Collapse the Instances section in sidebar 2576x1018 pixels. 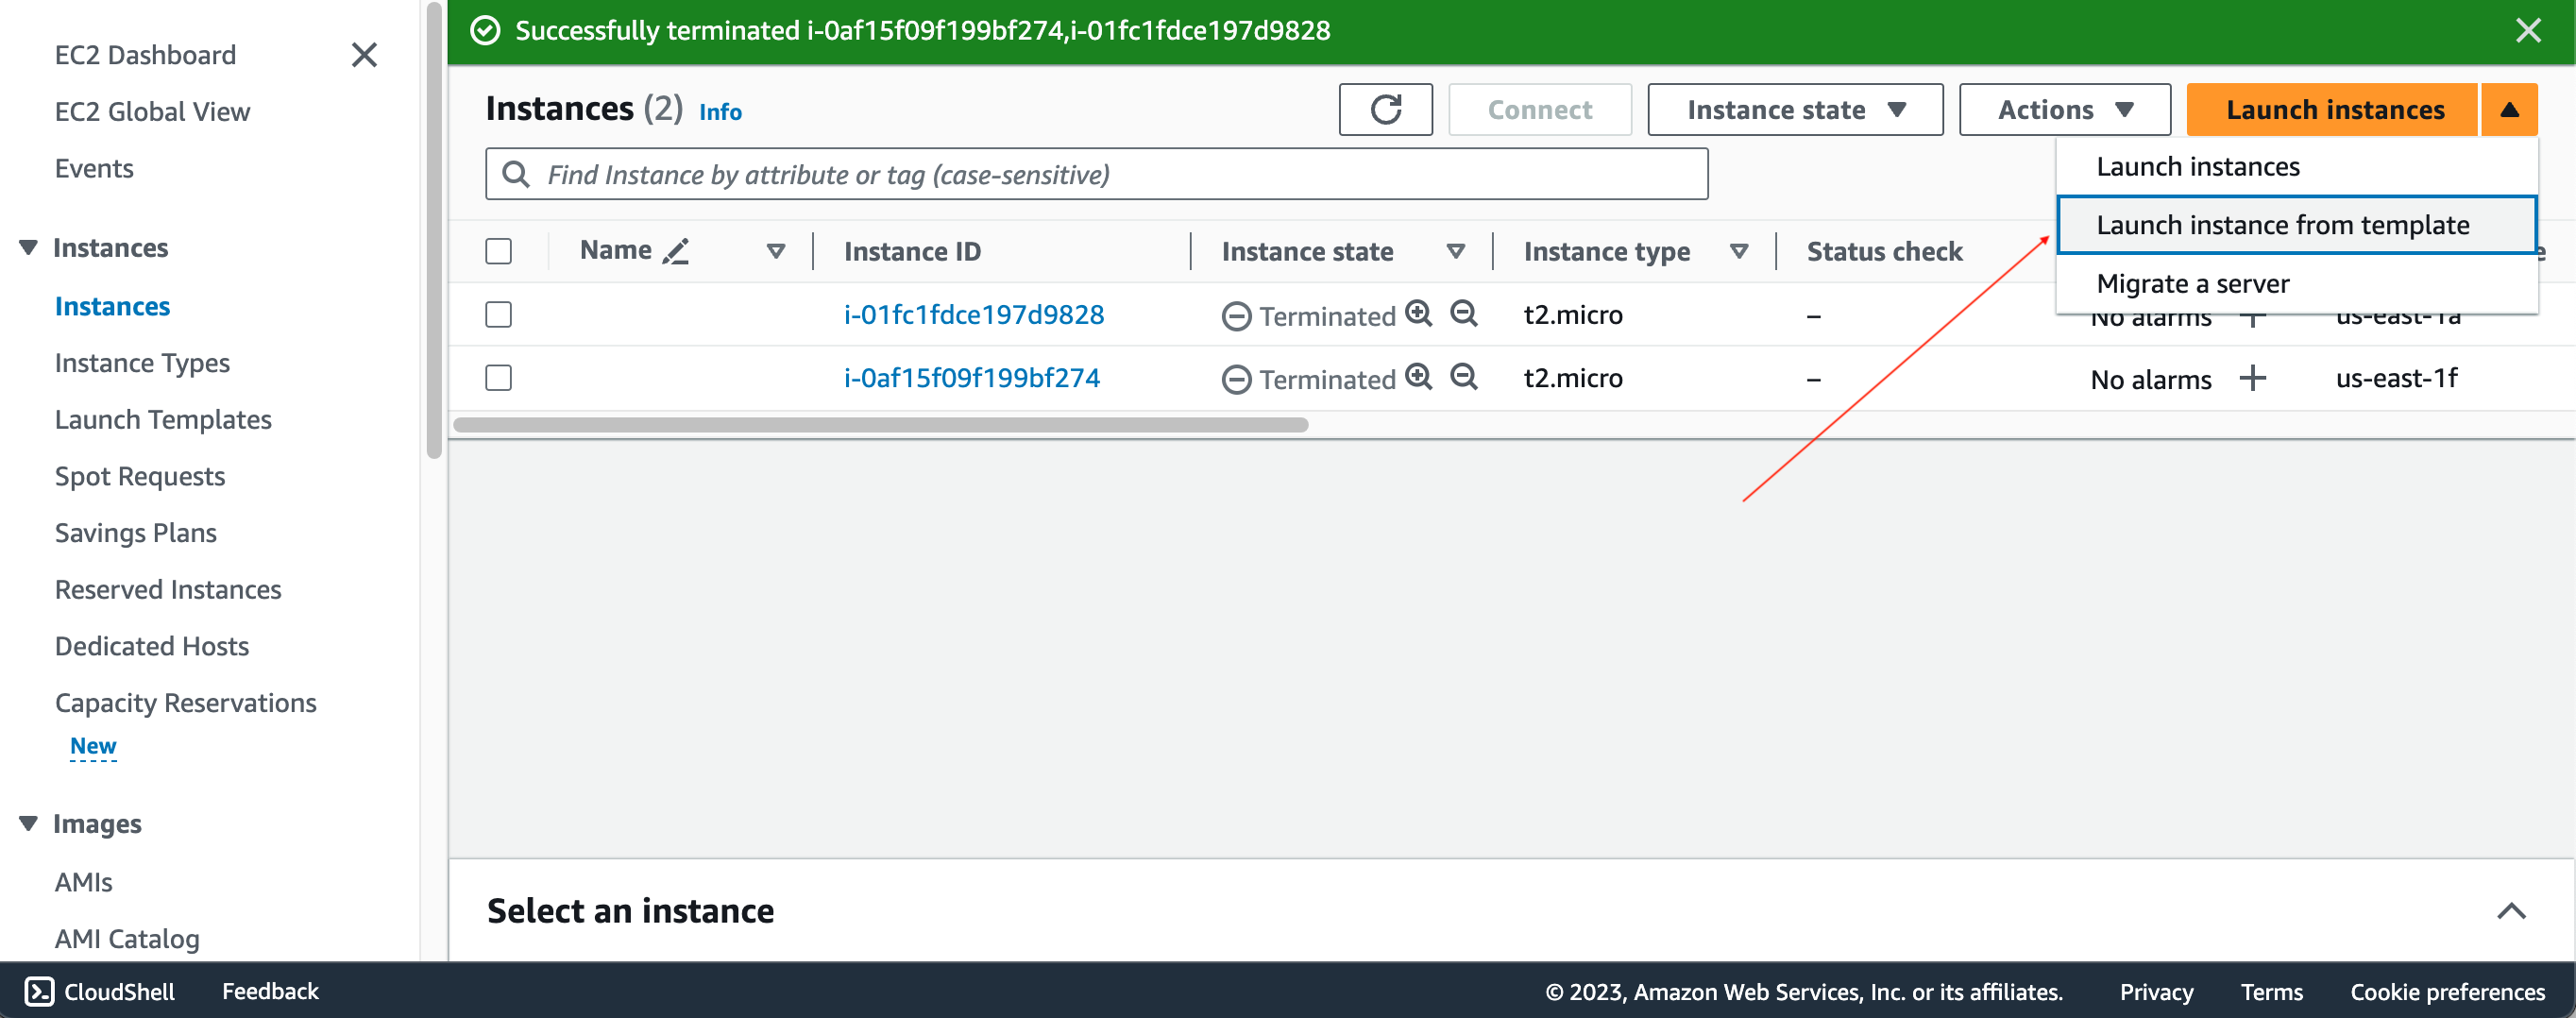coord(28,247)
